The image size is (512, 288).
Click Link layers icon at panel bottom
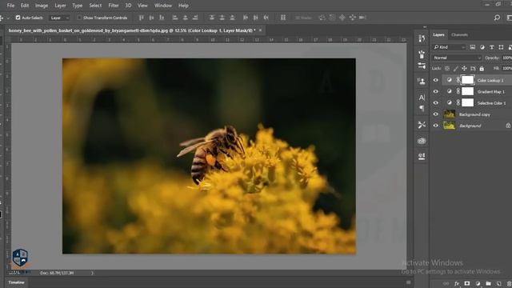point(446,284)
